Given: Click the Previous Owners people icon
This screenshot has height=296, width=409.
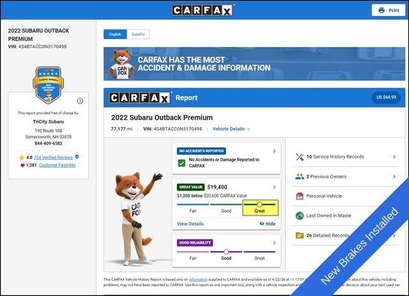Looking at the screenshot, I should pyautogui.click(x=300, y=176).
